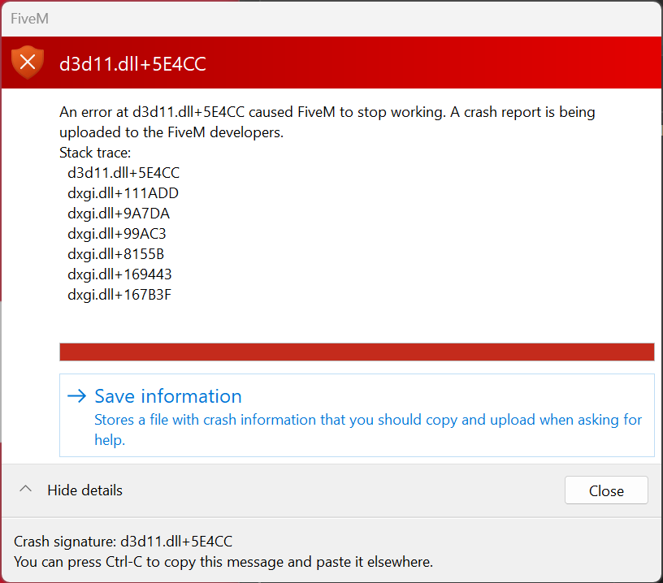The image size is (663, 583).
Task: Collapse details using the chevron arrow
Action: click(x=26, y=489)
